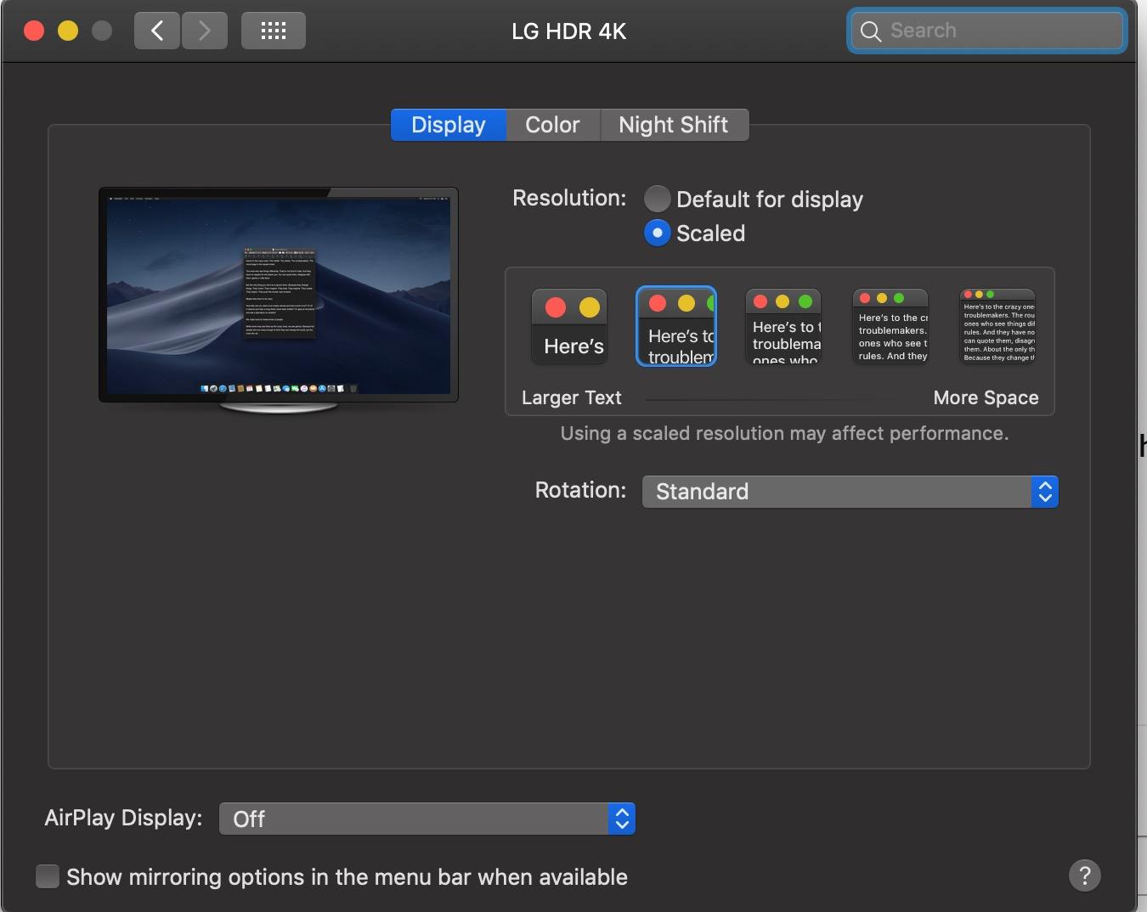1147x912 pixels.
Task: Choose the middle scaled resolution thumbnail
Action: point(783,326)
